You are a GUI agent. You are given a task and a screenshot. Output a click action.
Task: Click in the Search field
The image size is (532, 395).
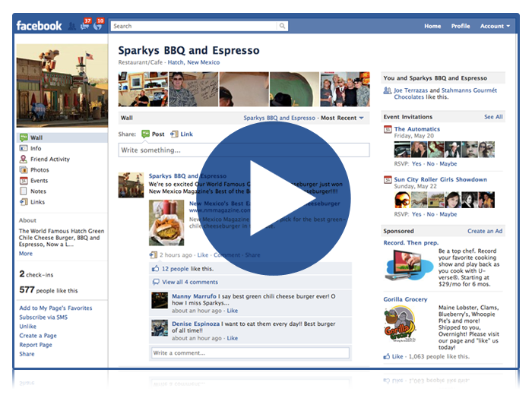(195, 26)
